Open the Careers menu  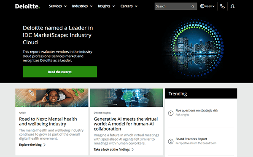[126, 6]
